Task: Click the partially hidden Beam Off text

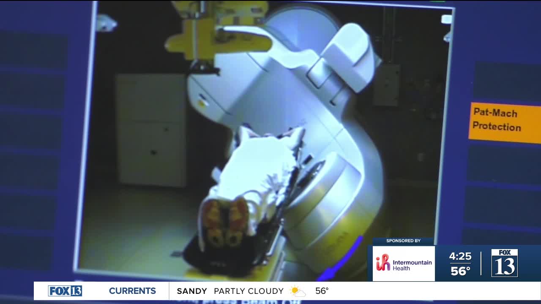Action: 245,301
